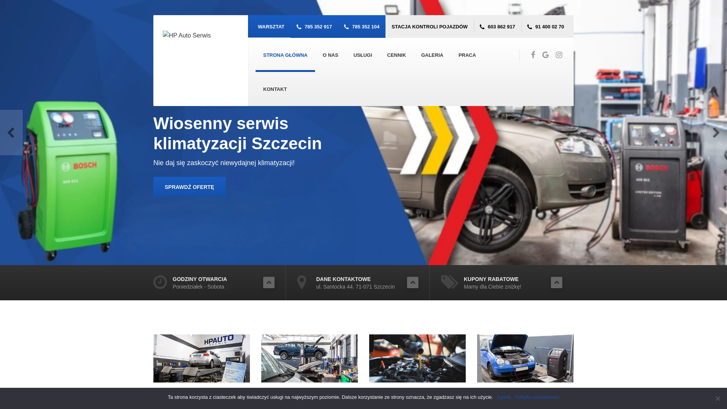The width and height of the screenshot is (727, 409).
Task: Dismiss cookie notice with X icon
Action: pyautogui.click(x=718, y=398)
